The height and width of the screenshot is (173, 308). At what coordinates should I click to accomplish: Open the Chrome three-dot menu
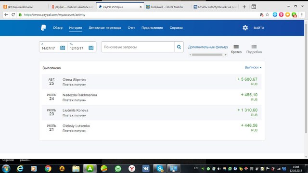point(302,15)
